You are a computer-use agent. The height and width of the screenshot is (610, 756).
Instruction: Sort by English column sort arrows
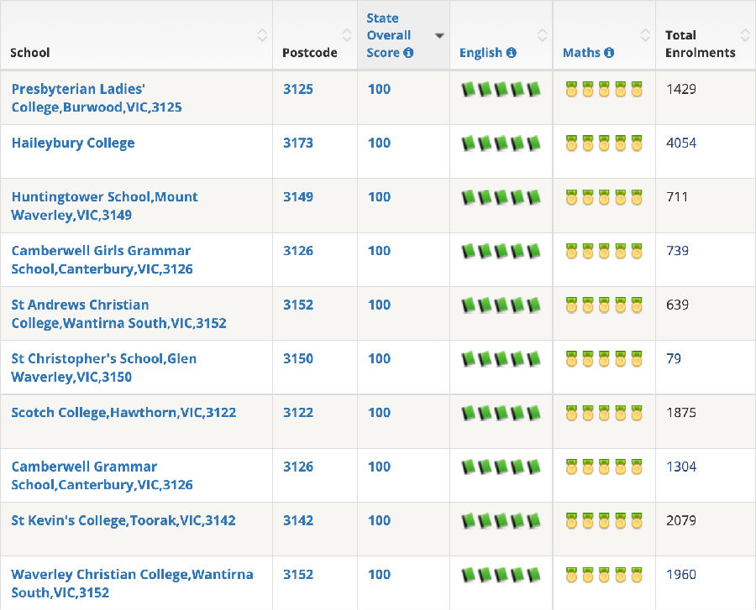click(543, 35)
